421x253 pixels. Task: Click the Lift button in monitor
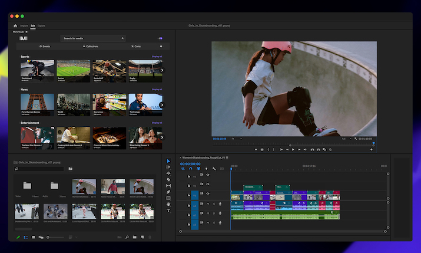pyautogui.click(x=312, y=149)
